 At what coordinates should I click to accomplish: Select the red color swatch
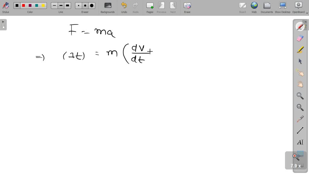coord(24,5)
